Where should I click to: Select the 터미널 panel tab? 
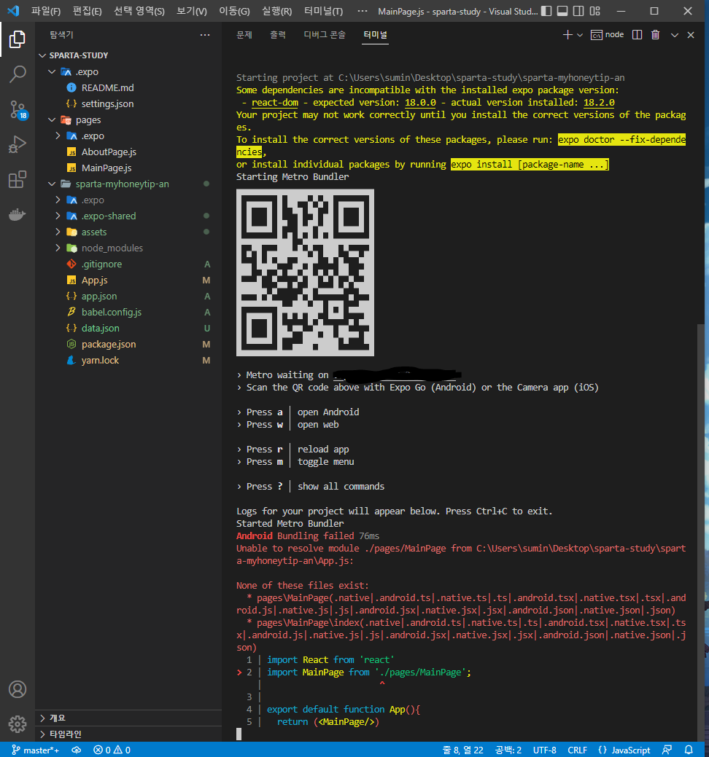pyautogui.click(x=376, y=35)
